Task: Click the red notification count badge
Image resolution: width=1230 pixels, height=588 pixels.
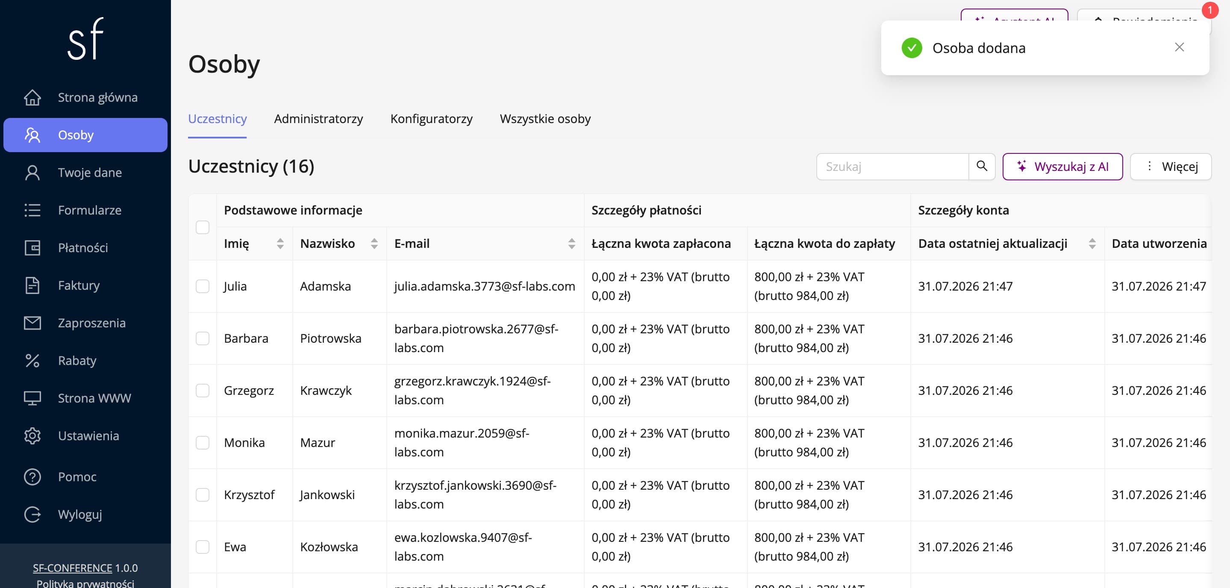Action: click(x=1209, y=9)
